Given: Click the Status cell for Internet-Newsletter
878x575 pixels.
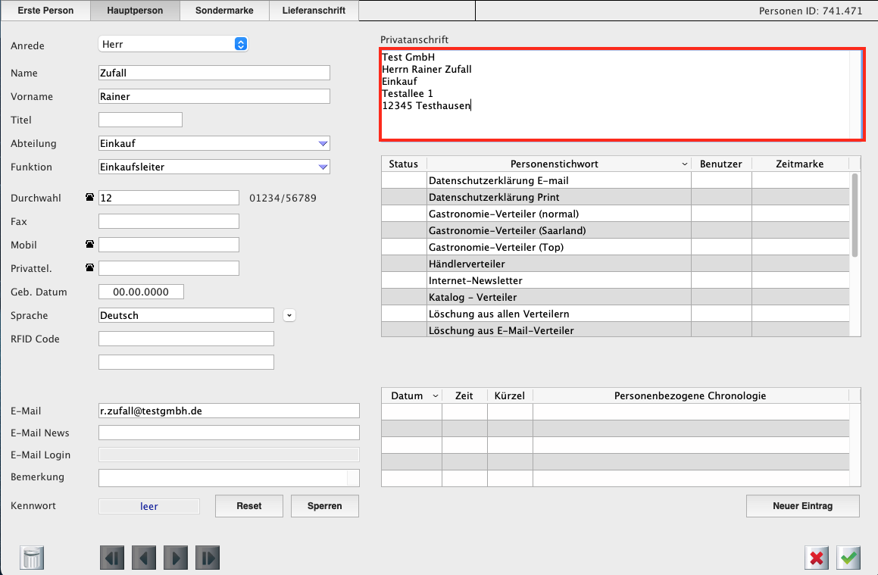Looking at the screenshot, I should click(404, 280).
